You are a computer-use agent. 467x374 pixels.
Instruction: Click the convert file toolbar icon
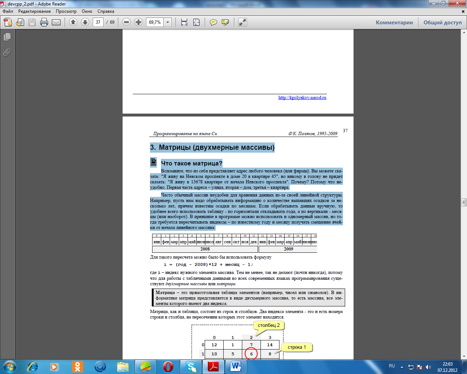(x=20, y=23)
